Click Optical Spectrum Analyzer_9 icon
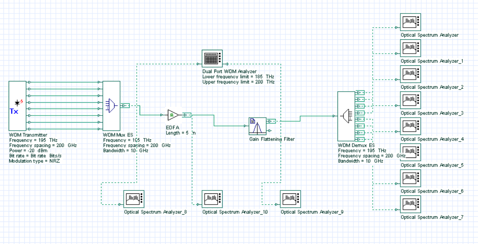 [x=291, y=199]
